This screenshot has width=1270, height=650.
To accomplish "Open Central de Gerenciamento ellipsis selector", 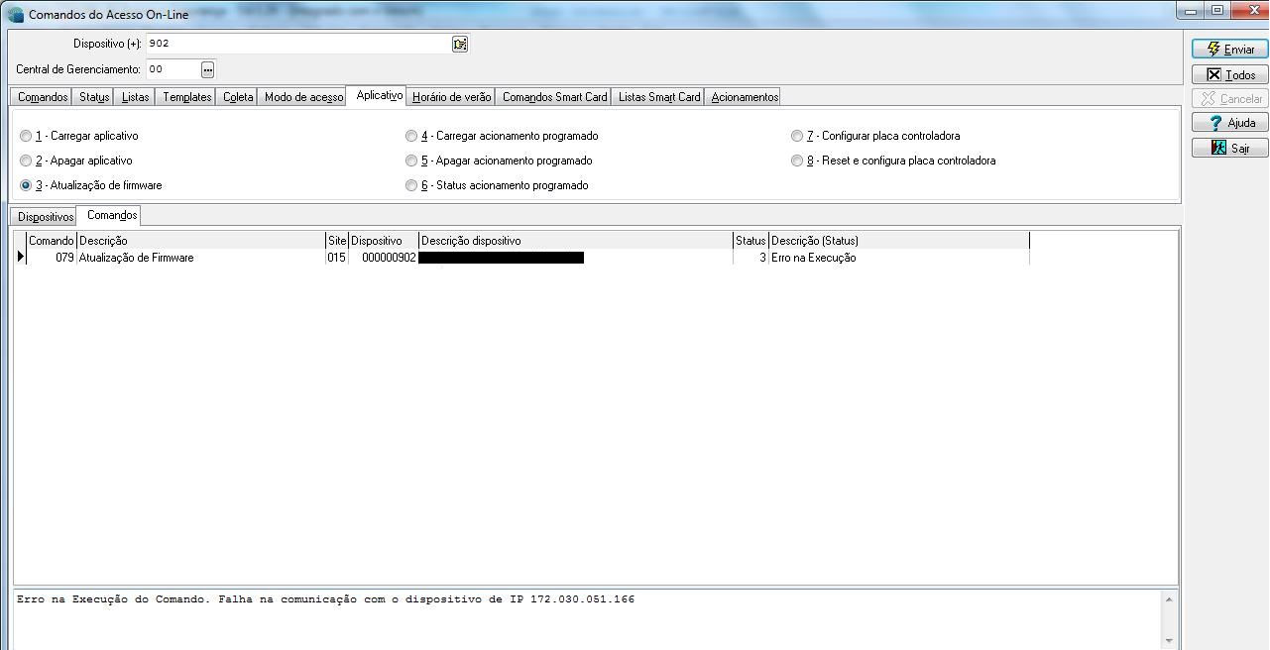I will pos(207,69).
